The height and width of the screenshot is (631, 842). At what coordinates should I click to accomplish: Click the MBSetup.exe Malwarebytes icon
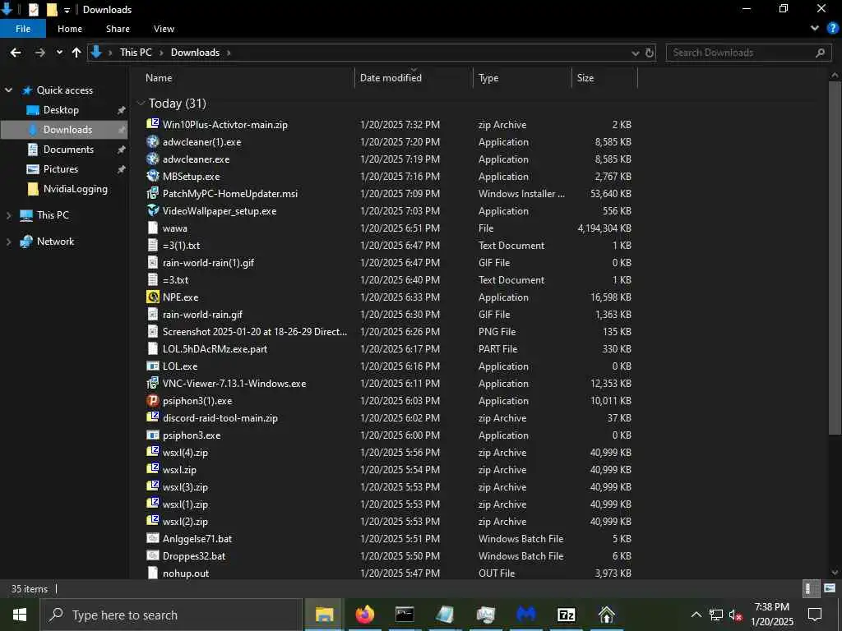(153, 176)
